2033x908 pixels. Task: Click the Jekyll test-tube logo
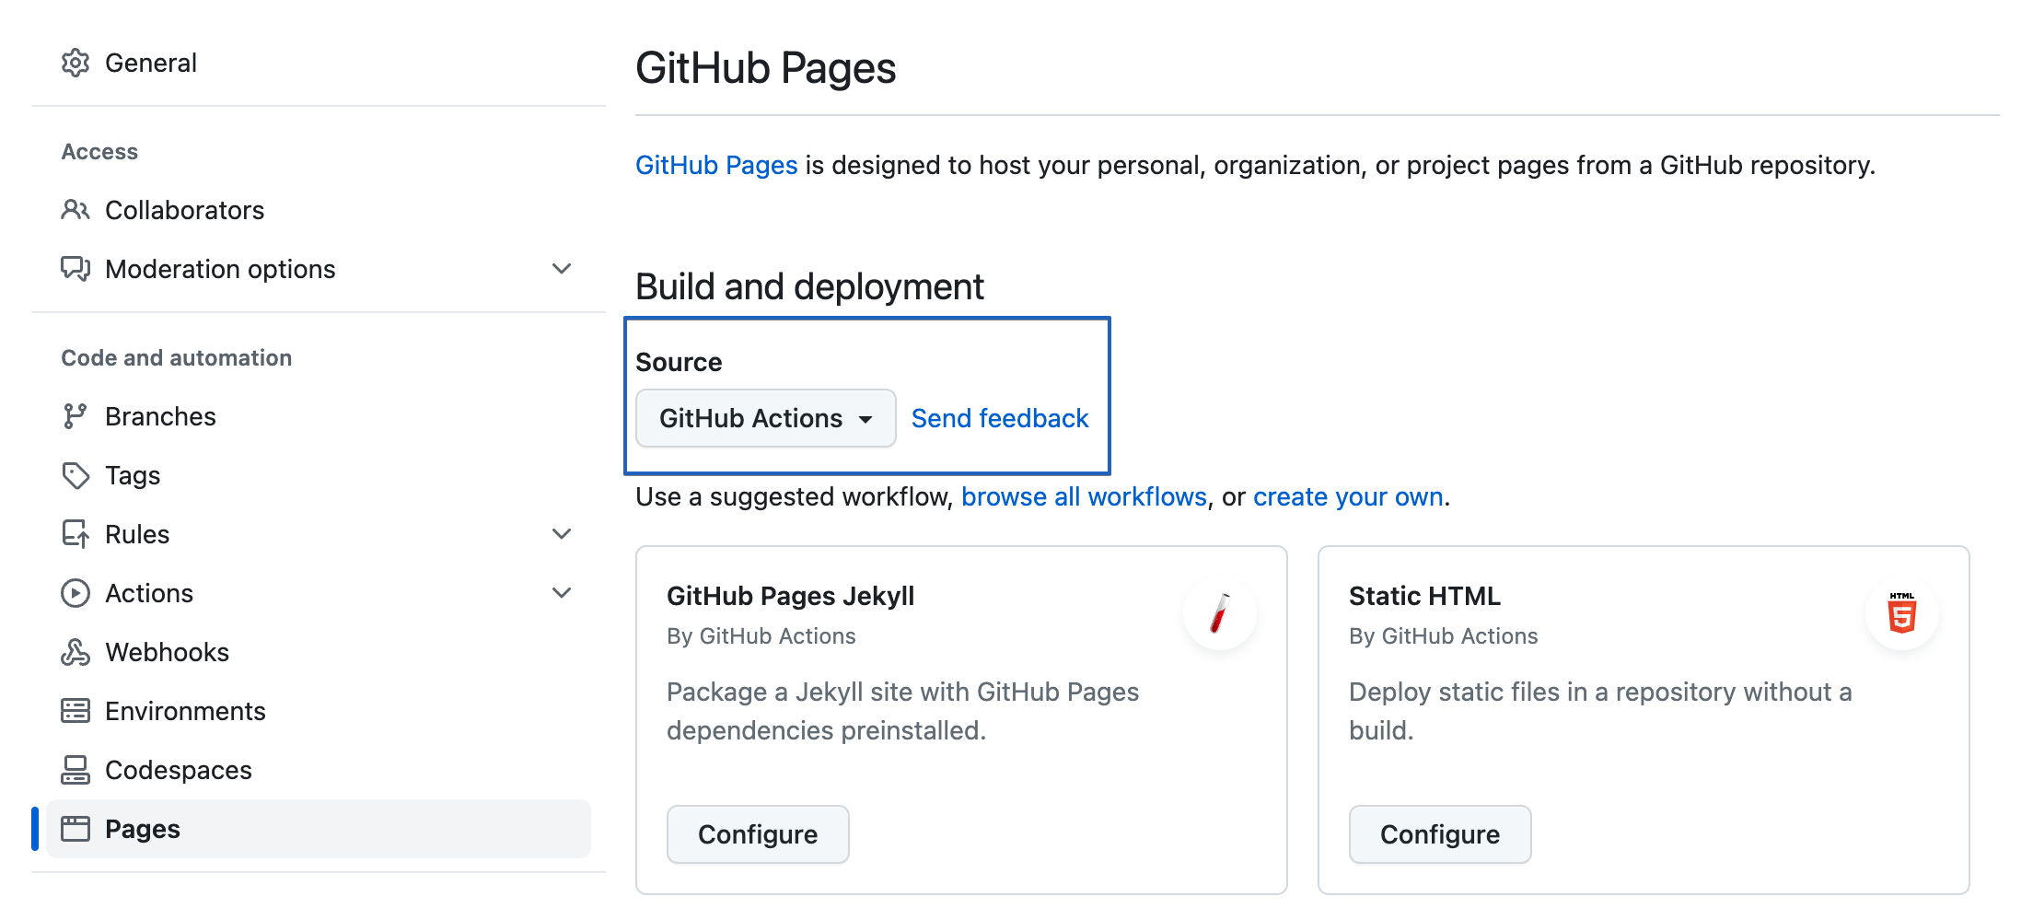pos(1220,613)
